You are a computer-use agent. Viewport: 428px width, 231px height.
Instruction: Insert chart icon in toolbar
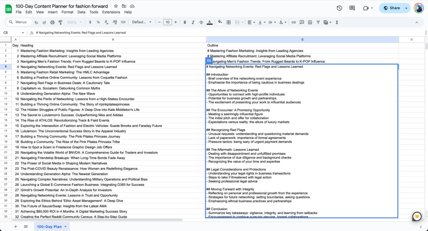[310, 23]
